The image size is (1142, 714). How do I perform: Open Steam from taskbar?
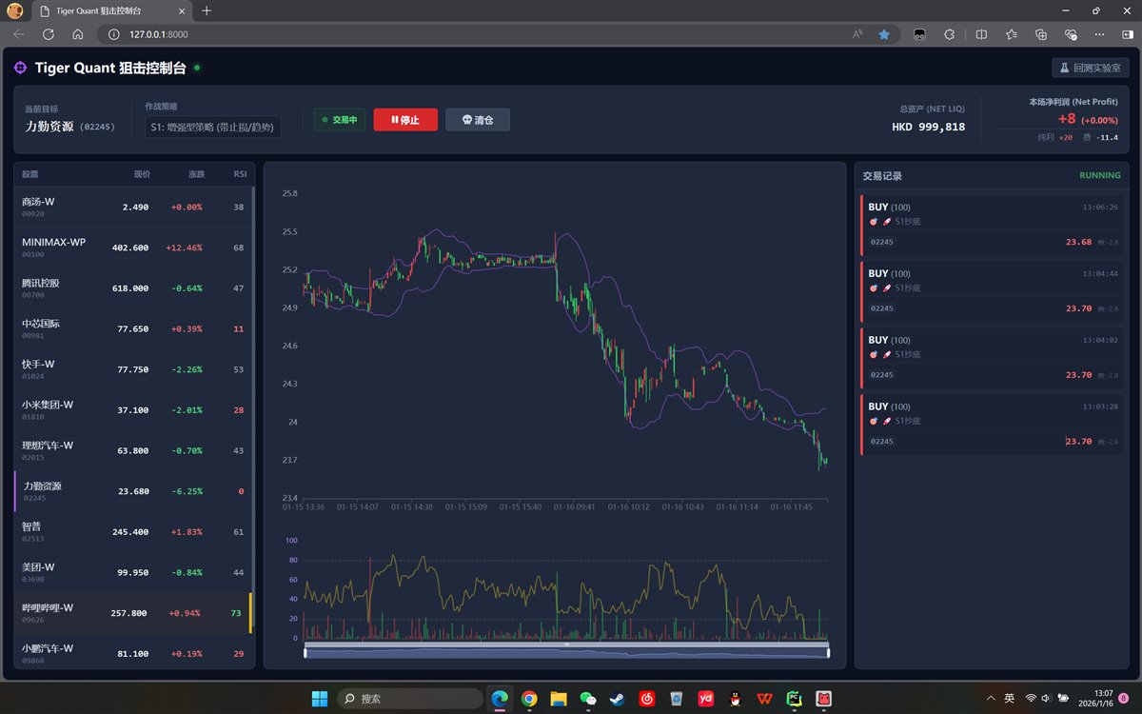pyautogui.click(x=617, y=699)
